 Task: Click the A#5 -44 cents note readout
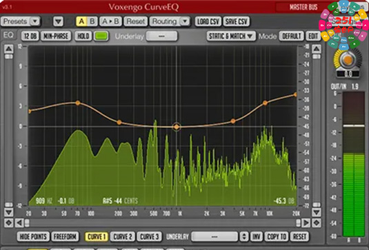pos(120,201)
